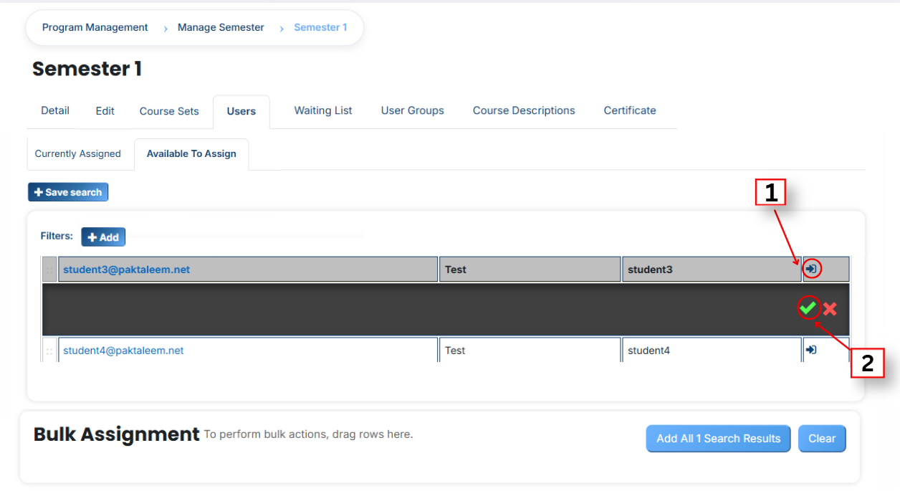Confirm assignment with the green checkmark
The height and width of the screenshot is (491, 900).
808,308
